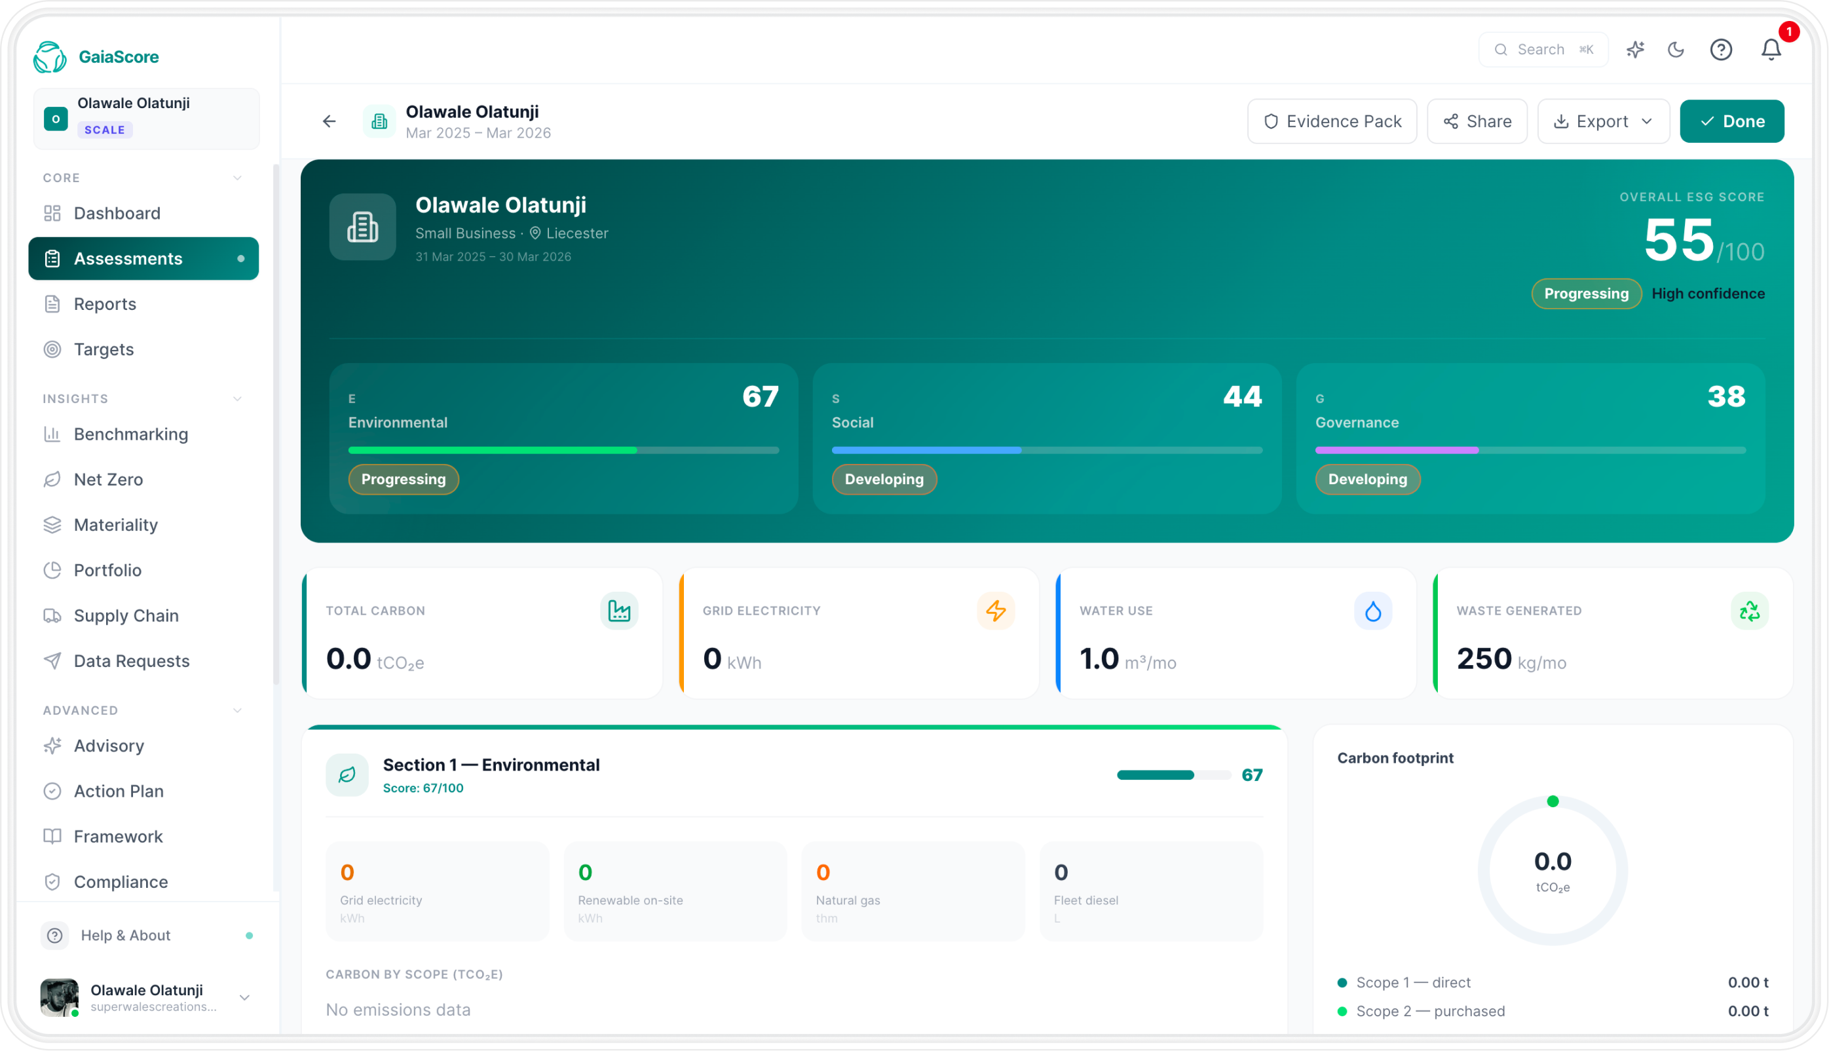The width and height of the screenshot is (1829, 1051).
Task: Click the building icon beside the assessment title
Action: (x=379, y=121)
